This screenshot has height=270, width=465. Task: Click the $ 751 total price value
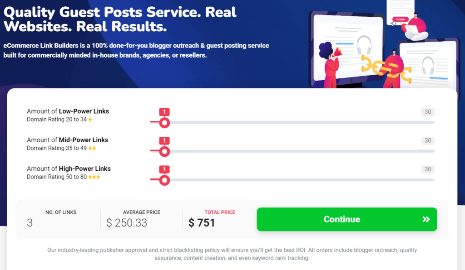coord(202,223)
